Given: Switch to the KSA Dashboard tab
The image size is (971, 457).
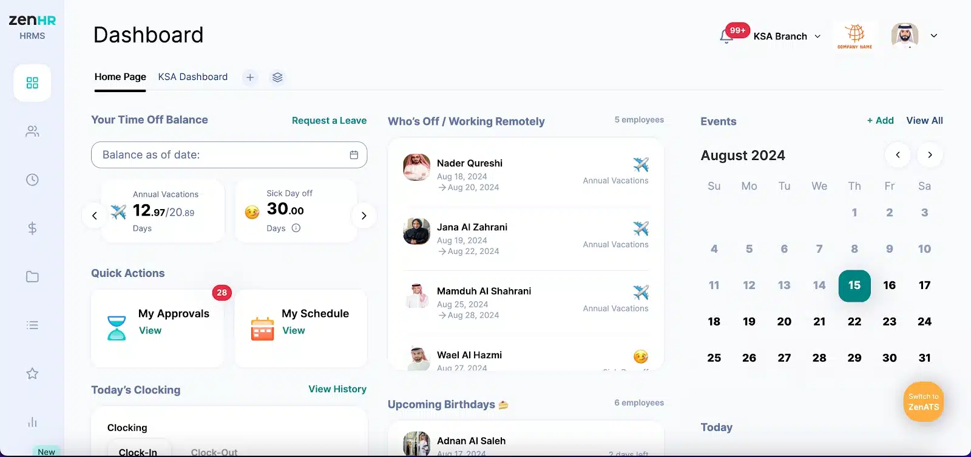Looking at the screenshot, I should pyautogui.click(x=193, y=77).
